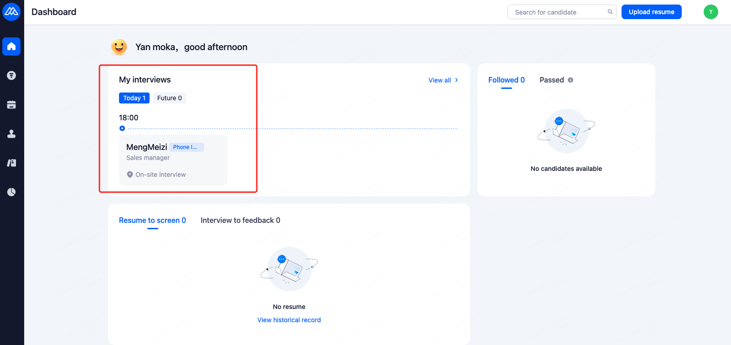The width and height of the screenshot is (731, 345).
Task: Click the magnifier icon in candidate search
Action: coord(610,12)
